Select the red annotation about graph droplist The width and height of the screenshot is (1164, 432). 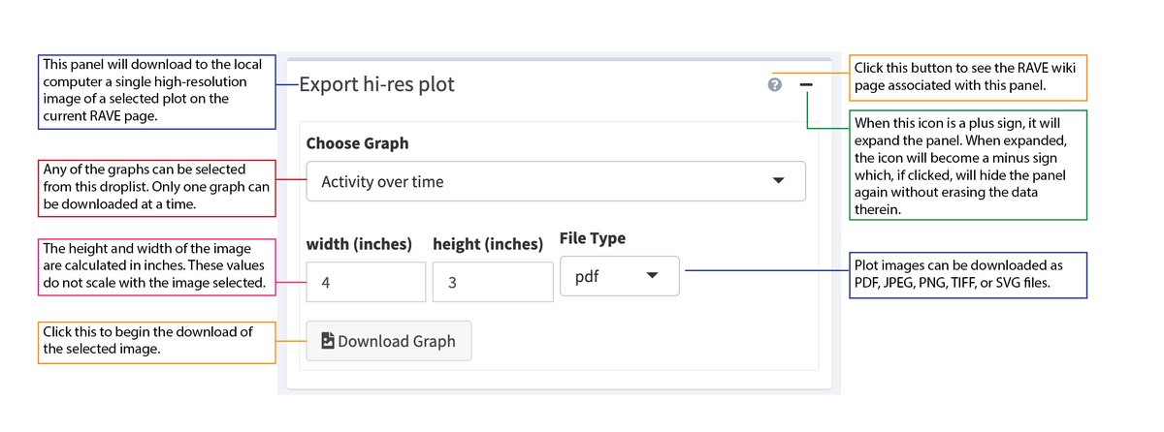click(156, 188)
